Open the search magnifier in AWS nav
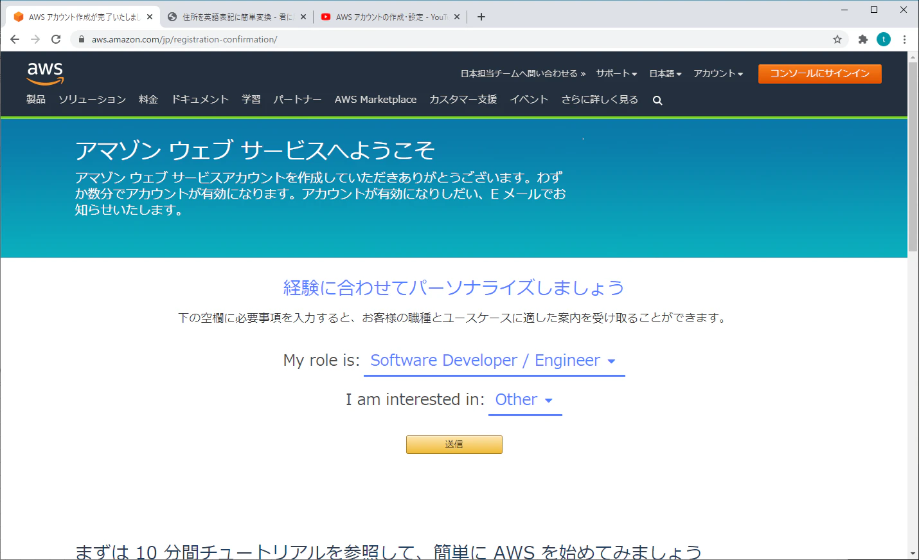Image resolution: width=919 pixels, height=560 pixels. [x=657, y=100]
